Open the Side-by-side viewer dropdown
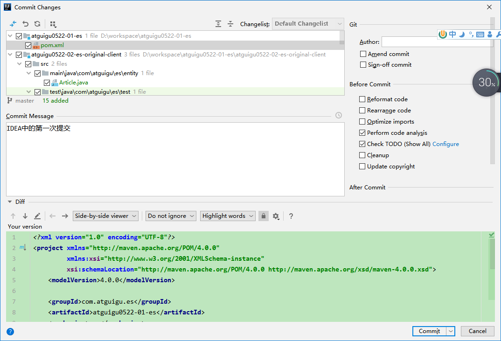The image size is (501, 341). [x=106, y=216]
